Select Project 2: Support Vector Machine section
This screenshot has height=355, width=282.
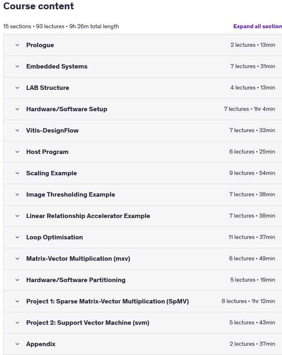tap(87, 323)
